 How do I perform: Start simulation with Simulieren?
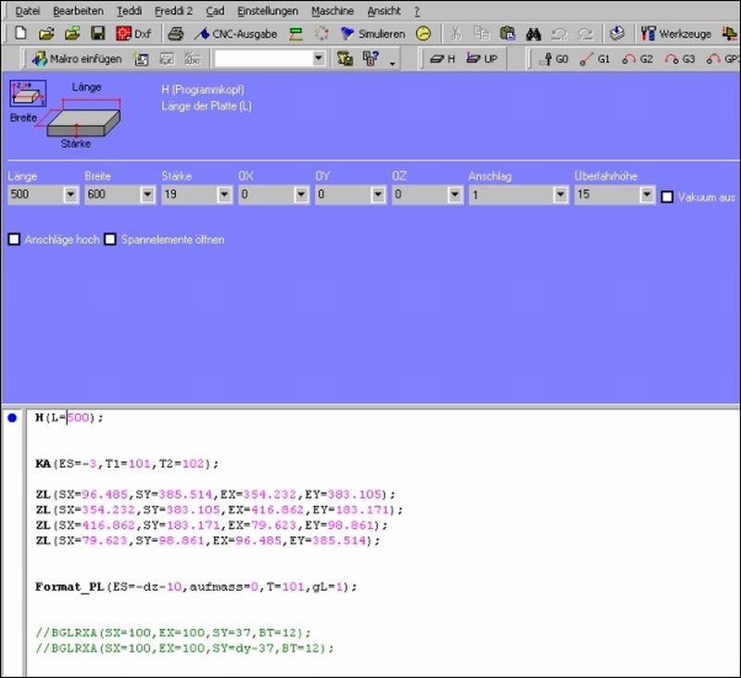(x=373, y=33)
